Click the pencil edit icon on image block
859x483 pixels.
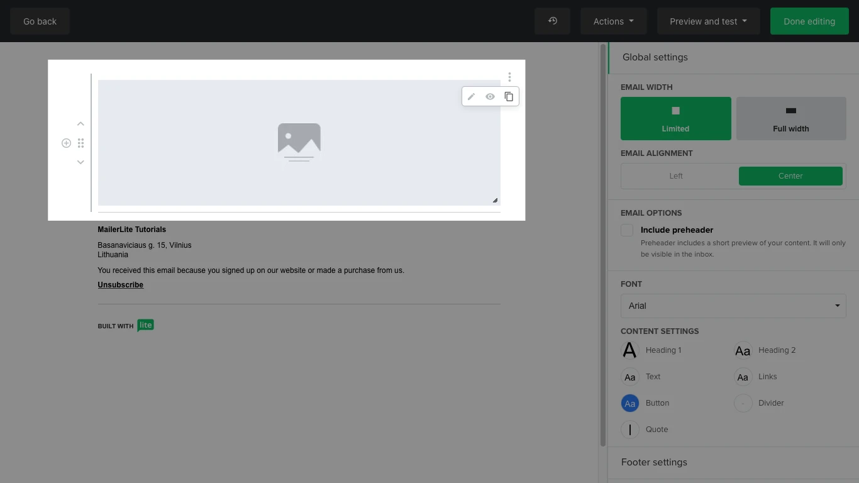coord(471,97)
